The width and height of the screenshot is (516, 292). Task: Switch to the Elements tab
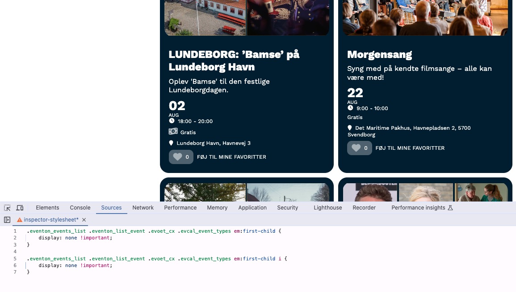coord(47,208)
